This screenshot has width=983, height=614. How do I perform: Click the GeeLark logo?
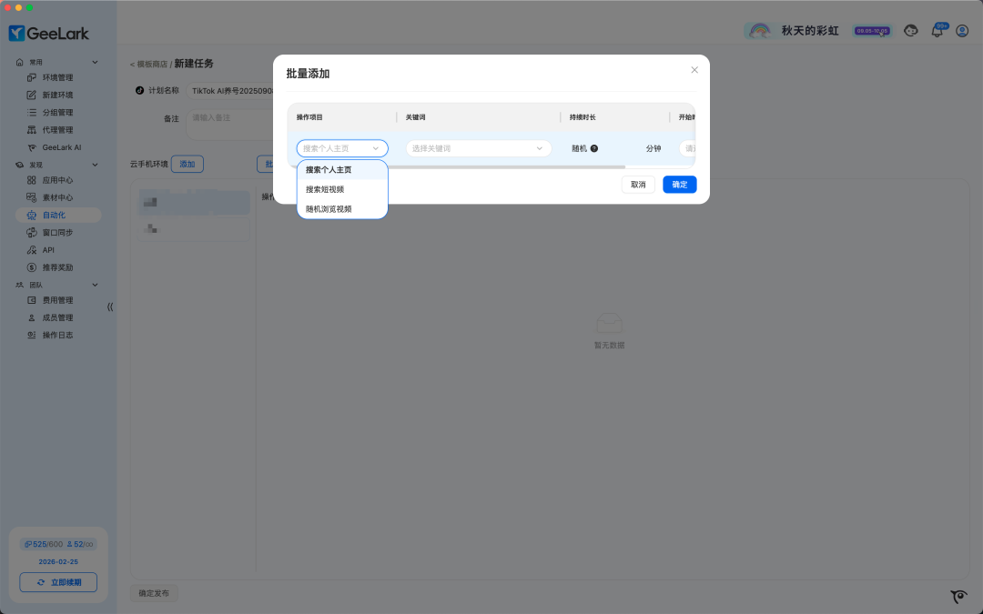(x=49, y=34)
